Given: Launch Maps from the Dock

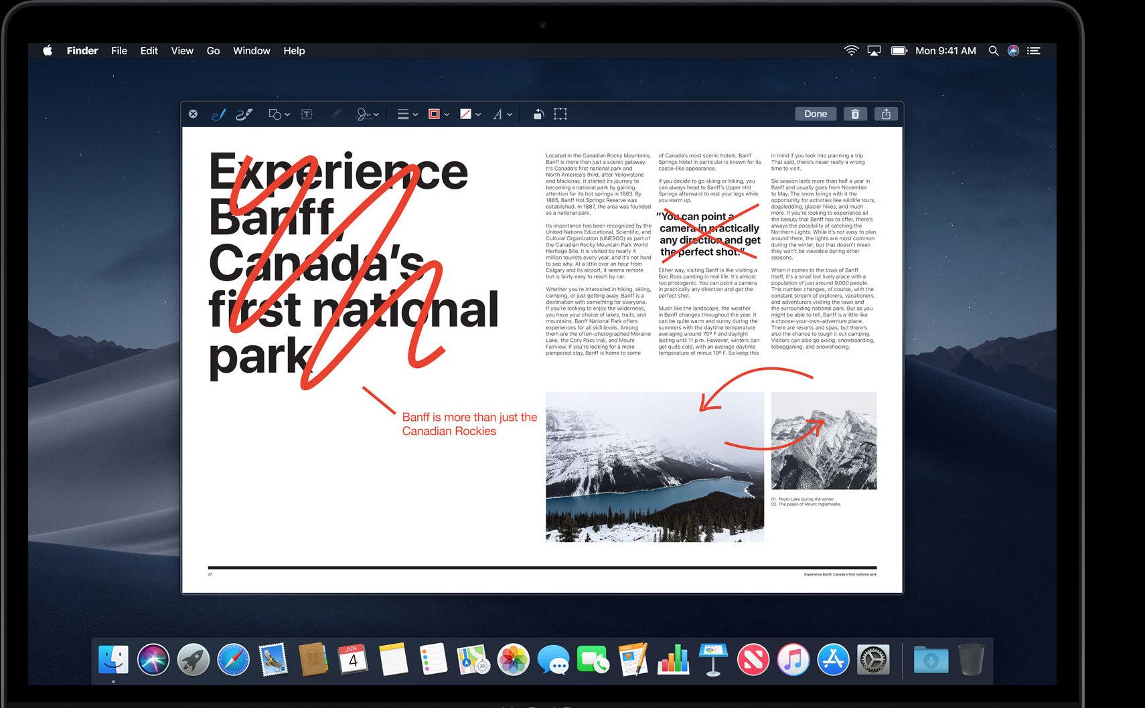Looking at the screenshot, I should click(x=473, y=660).
